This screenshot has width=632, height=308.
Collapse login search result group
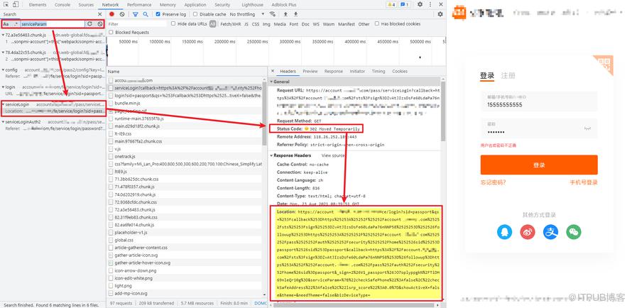point(4,87)
